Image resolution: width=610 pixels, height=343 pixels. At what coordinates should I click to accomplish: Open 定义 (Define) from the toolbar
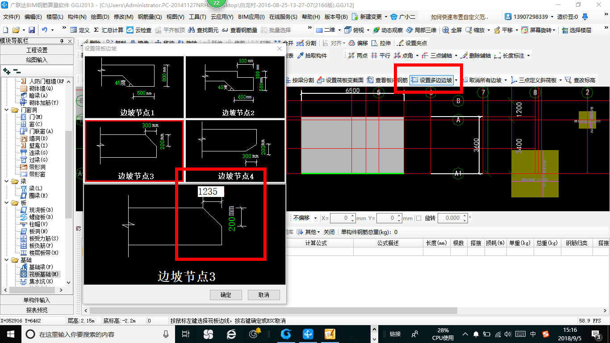point(80,30)
